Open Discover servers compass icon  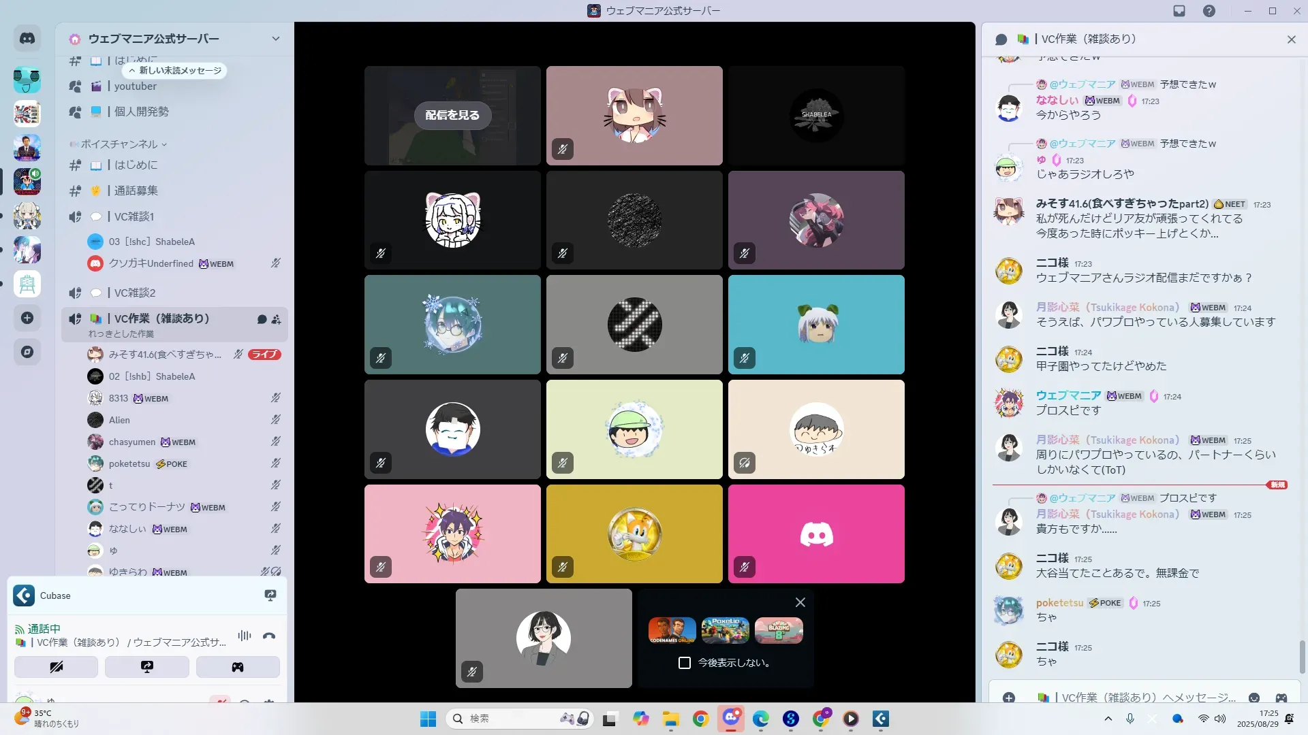coord(27,352)
